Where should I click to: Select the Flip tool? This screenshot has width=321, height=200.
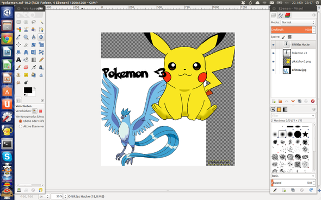[x=34, y=52]
